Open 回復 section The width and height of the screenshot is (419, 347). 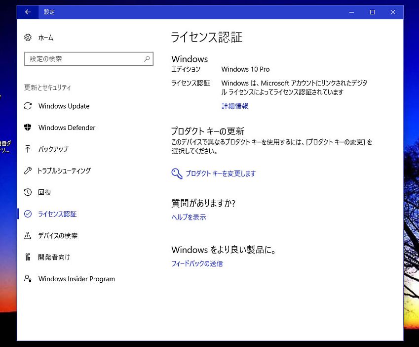click(44, 192)
